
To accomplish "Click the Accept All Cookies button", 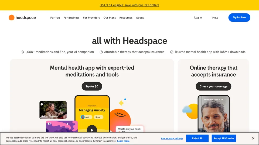I will click(x=224, y=138).
